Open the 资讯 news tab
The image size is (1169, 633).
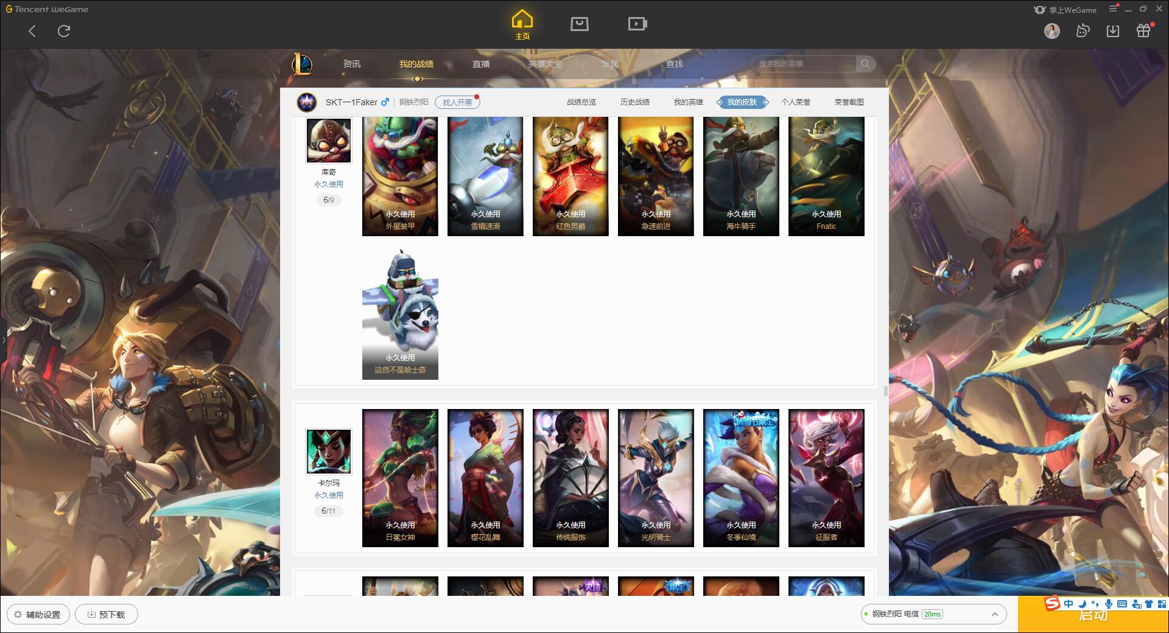(x=352, y=64)
